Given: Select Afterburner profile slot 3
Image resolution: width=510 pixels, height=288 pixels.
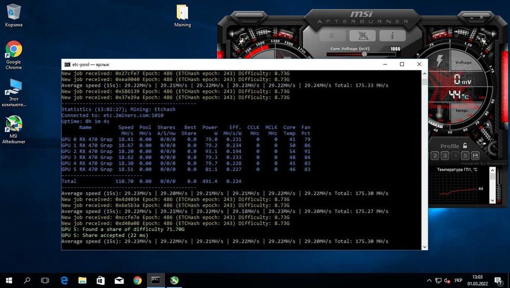Looking at the screenshot, I should [x=445, y=155].
